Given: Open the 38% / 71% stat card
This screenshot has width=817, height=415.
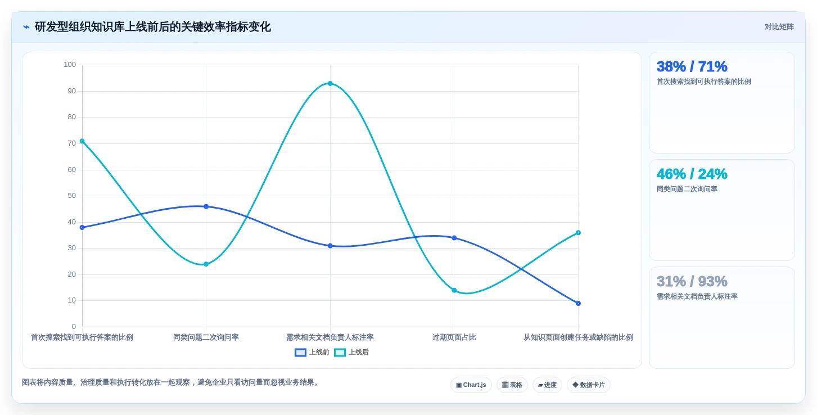Looking at the screenshot, I should 722,103.
